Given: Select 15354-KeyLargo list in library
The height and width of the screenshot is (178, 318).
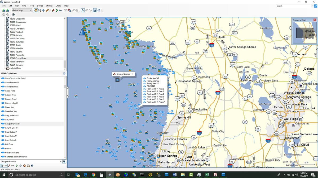Looking at the screenshot, I should 17,65.
